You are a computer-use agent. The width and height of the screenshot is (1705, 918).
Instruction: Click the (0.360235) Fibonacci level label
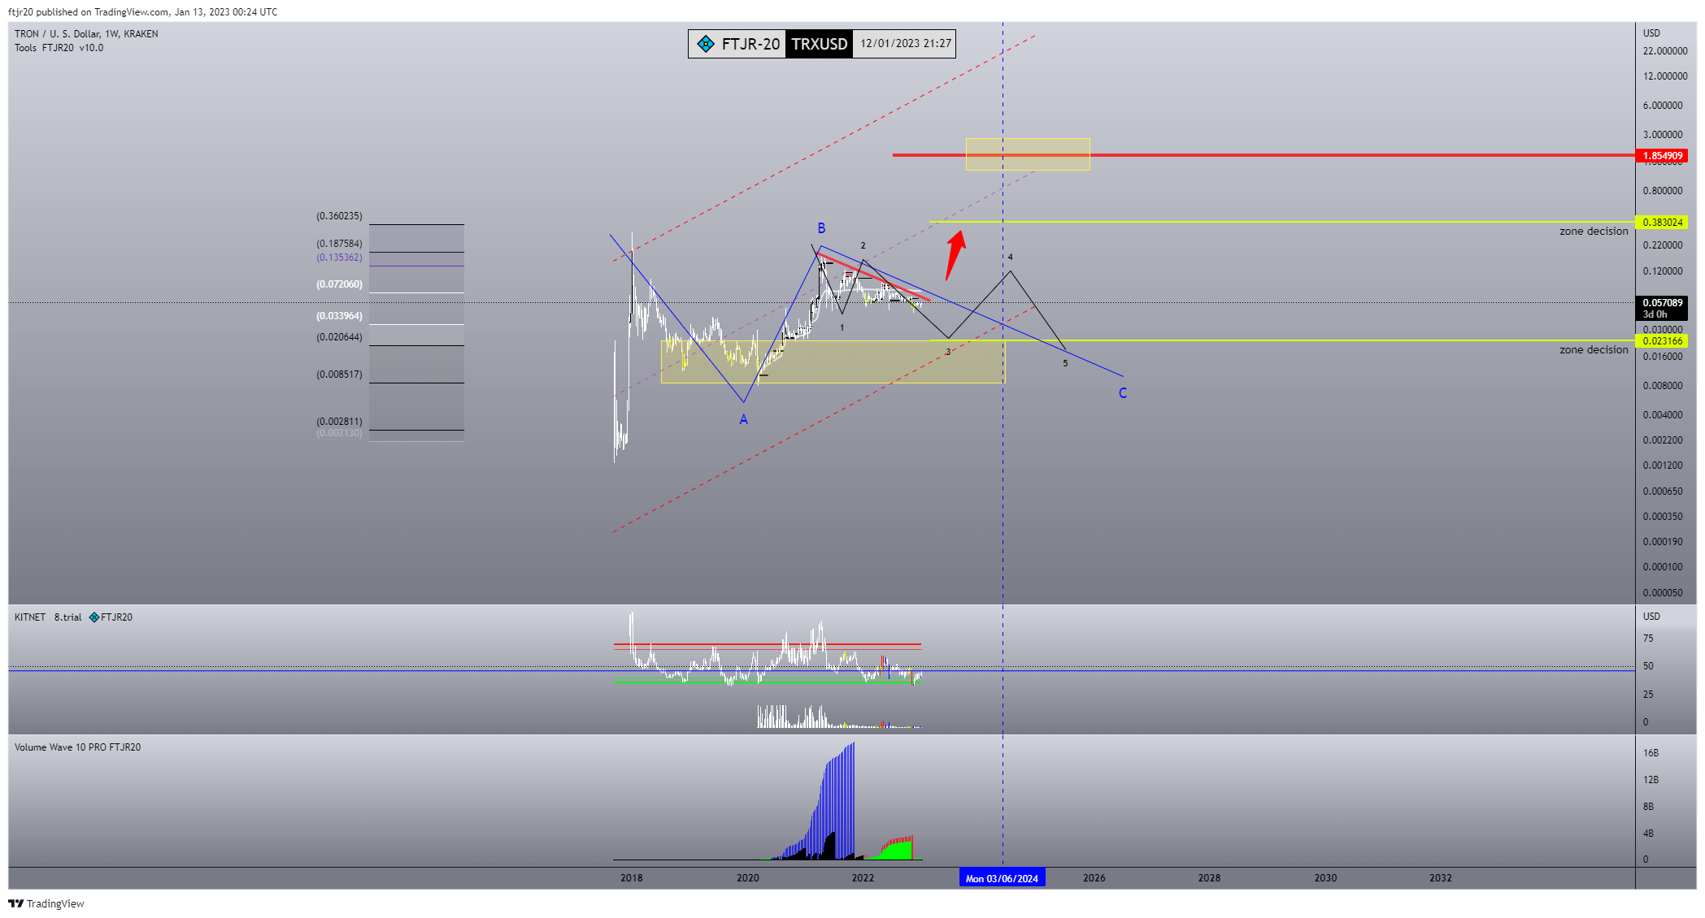point(340,216)
